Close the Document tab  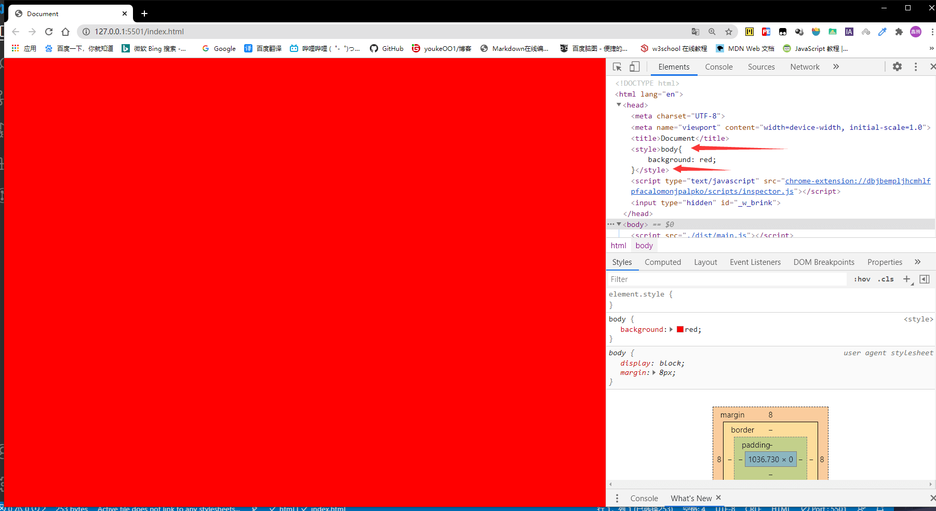click(125, 14)
